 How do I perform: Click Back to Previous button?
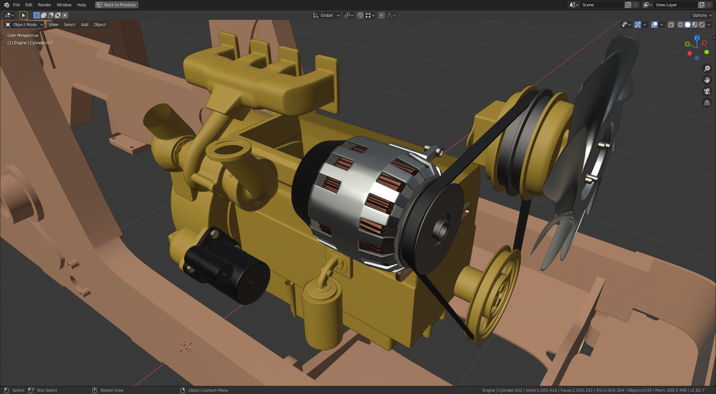coord(117,5)
